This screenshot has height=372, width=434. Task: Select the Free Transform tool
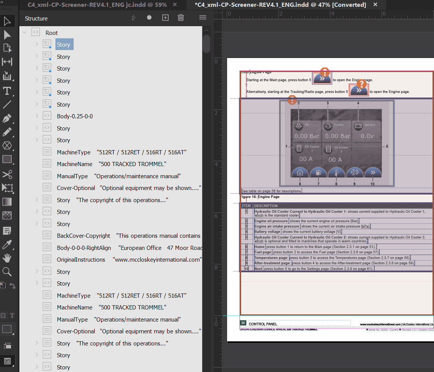tap(7, 188)
